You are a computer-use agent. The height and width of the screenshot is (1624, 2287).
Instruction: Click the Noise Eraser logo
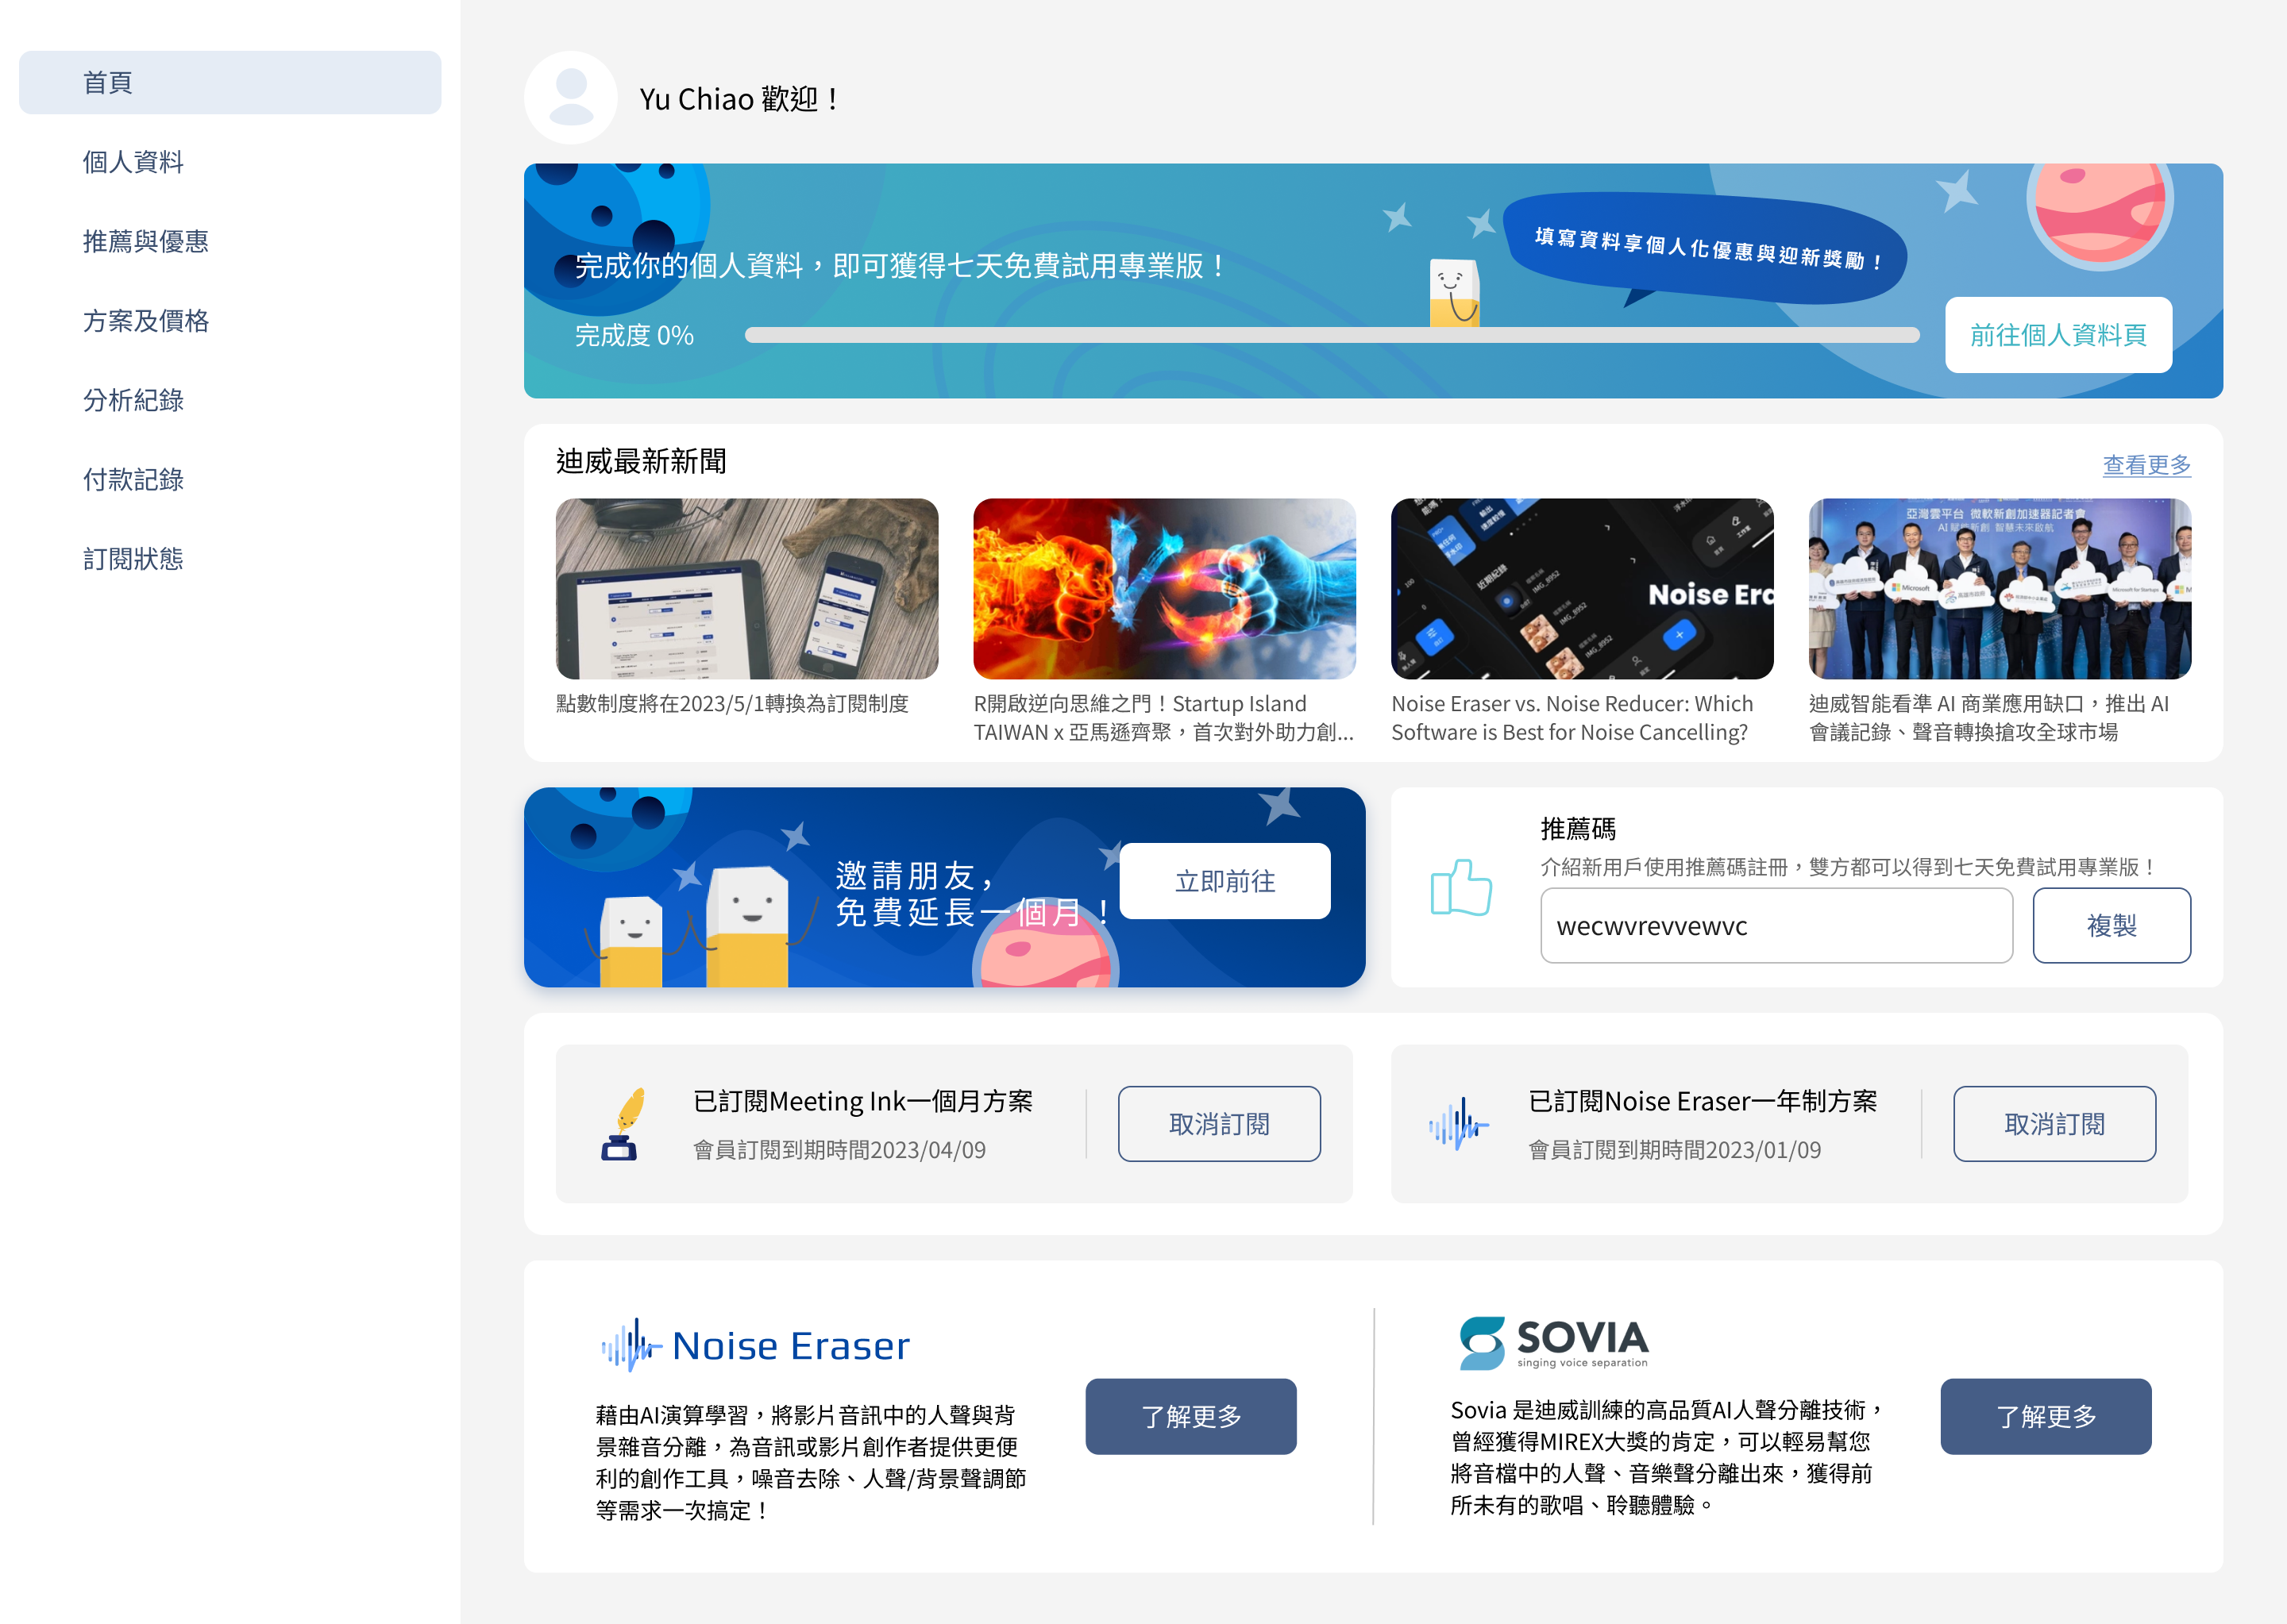755,1345
